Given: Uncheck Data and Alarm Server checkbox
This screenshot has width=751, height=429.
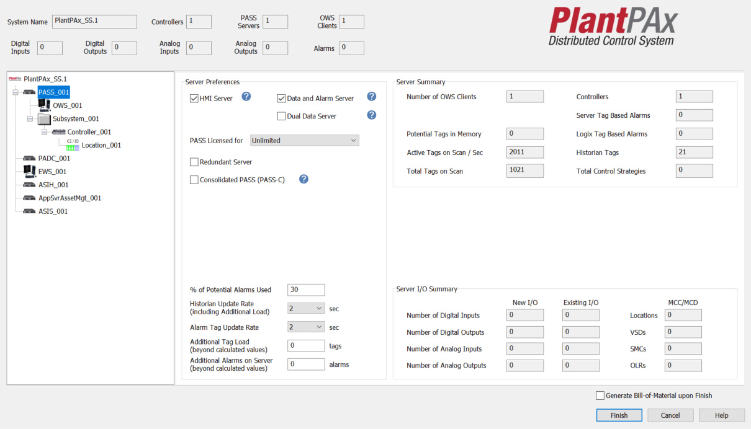Looking at the screenshot, I should [281, 98].
